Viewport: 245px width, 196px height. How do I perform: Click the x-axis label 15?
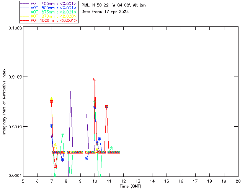167,181
